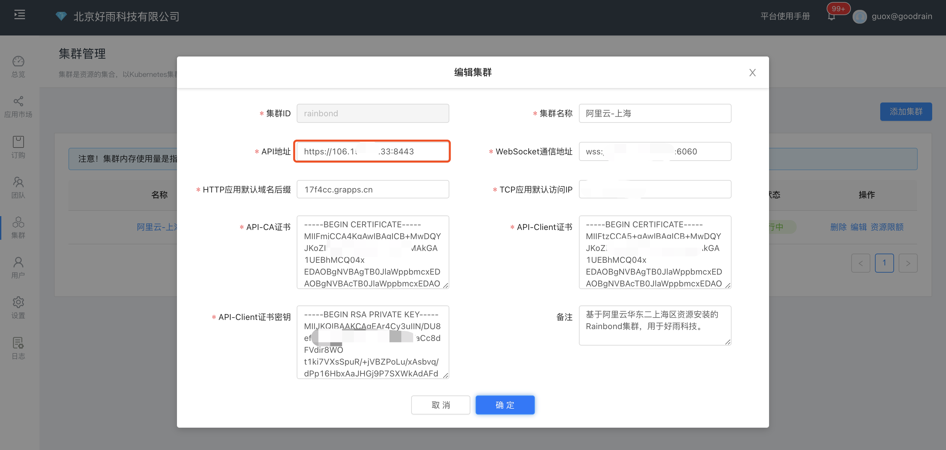Image resolution: width=946 pixels, height=450 pixels.
Task: Cancel editing with the 取消 button
Action: (x=440, y=405)
